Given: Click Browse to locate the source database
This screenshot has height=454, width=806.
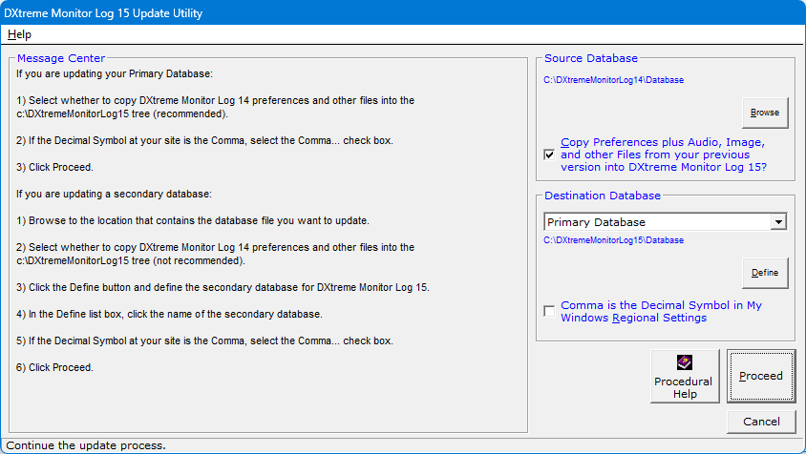Looking at the screenshot, I should (x=764, y=113).
